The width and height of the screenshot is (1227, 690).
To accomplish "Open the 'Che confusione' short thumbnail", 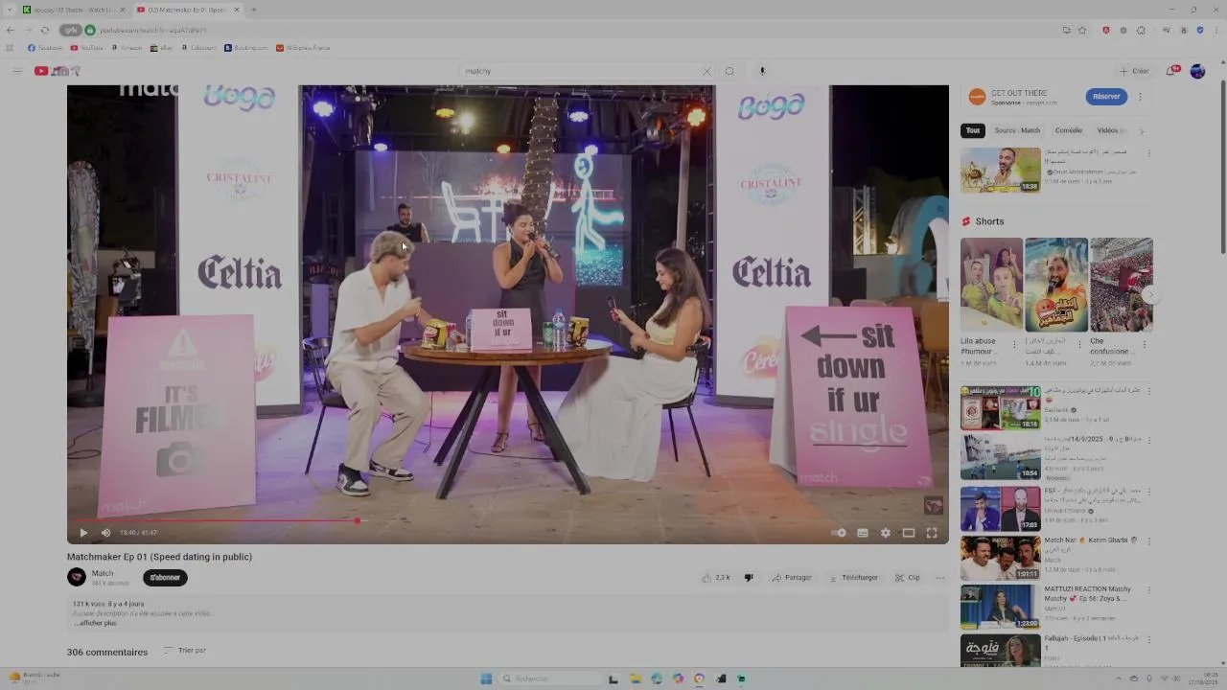I will [x=1122, y=285].
